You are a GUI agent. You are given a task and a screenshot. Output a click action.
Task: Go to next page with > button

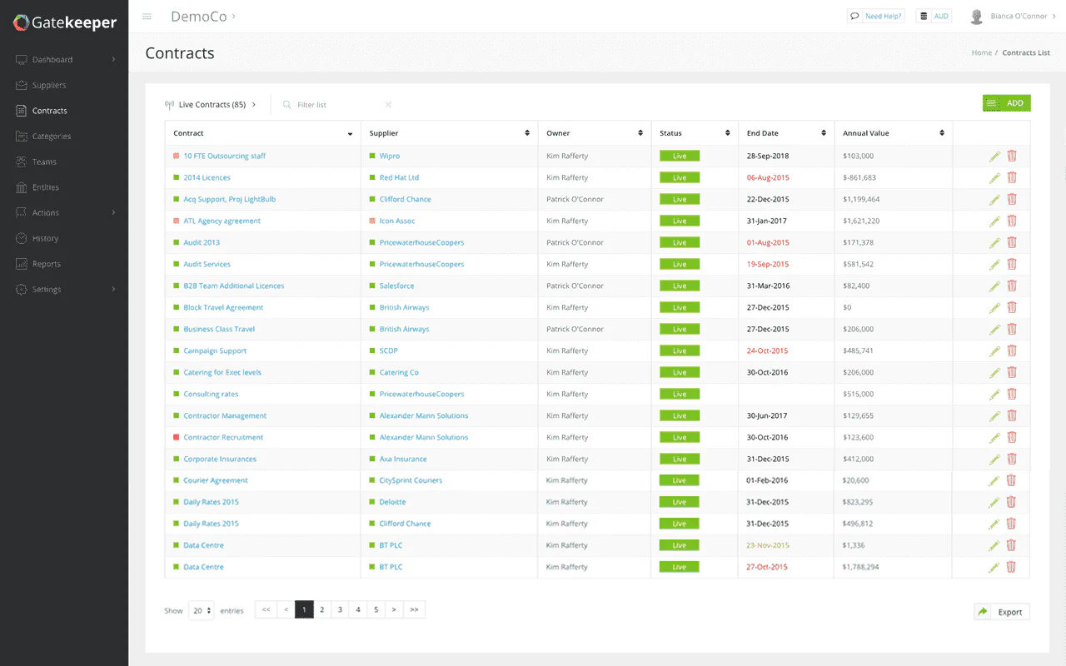click(395, 609)
